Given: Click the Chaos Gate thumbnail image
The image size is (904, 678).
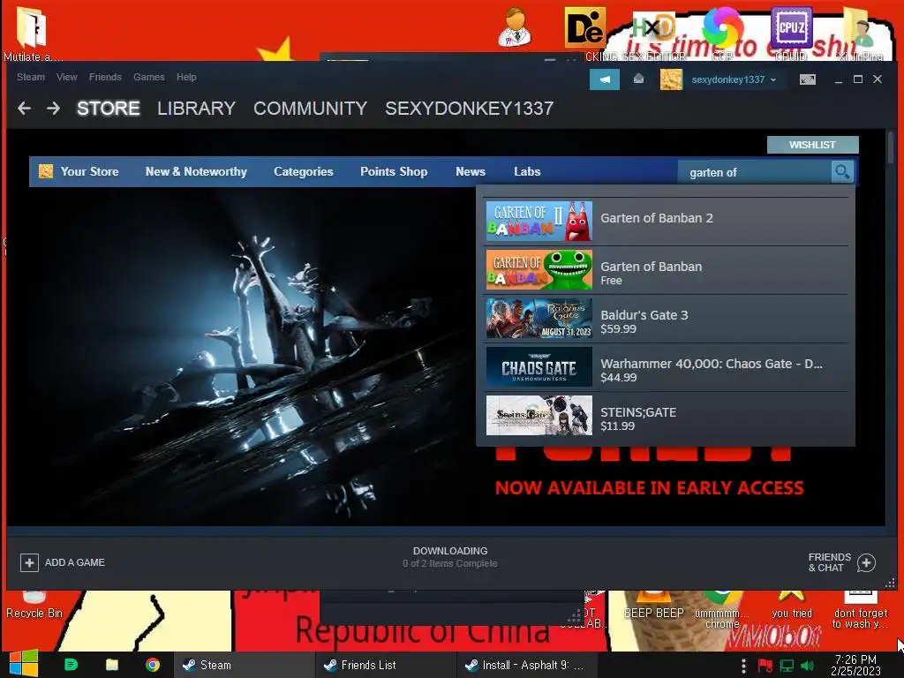Looking at the screenshot, I should click(x=539, y=366).
